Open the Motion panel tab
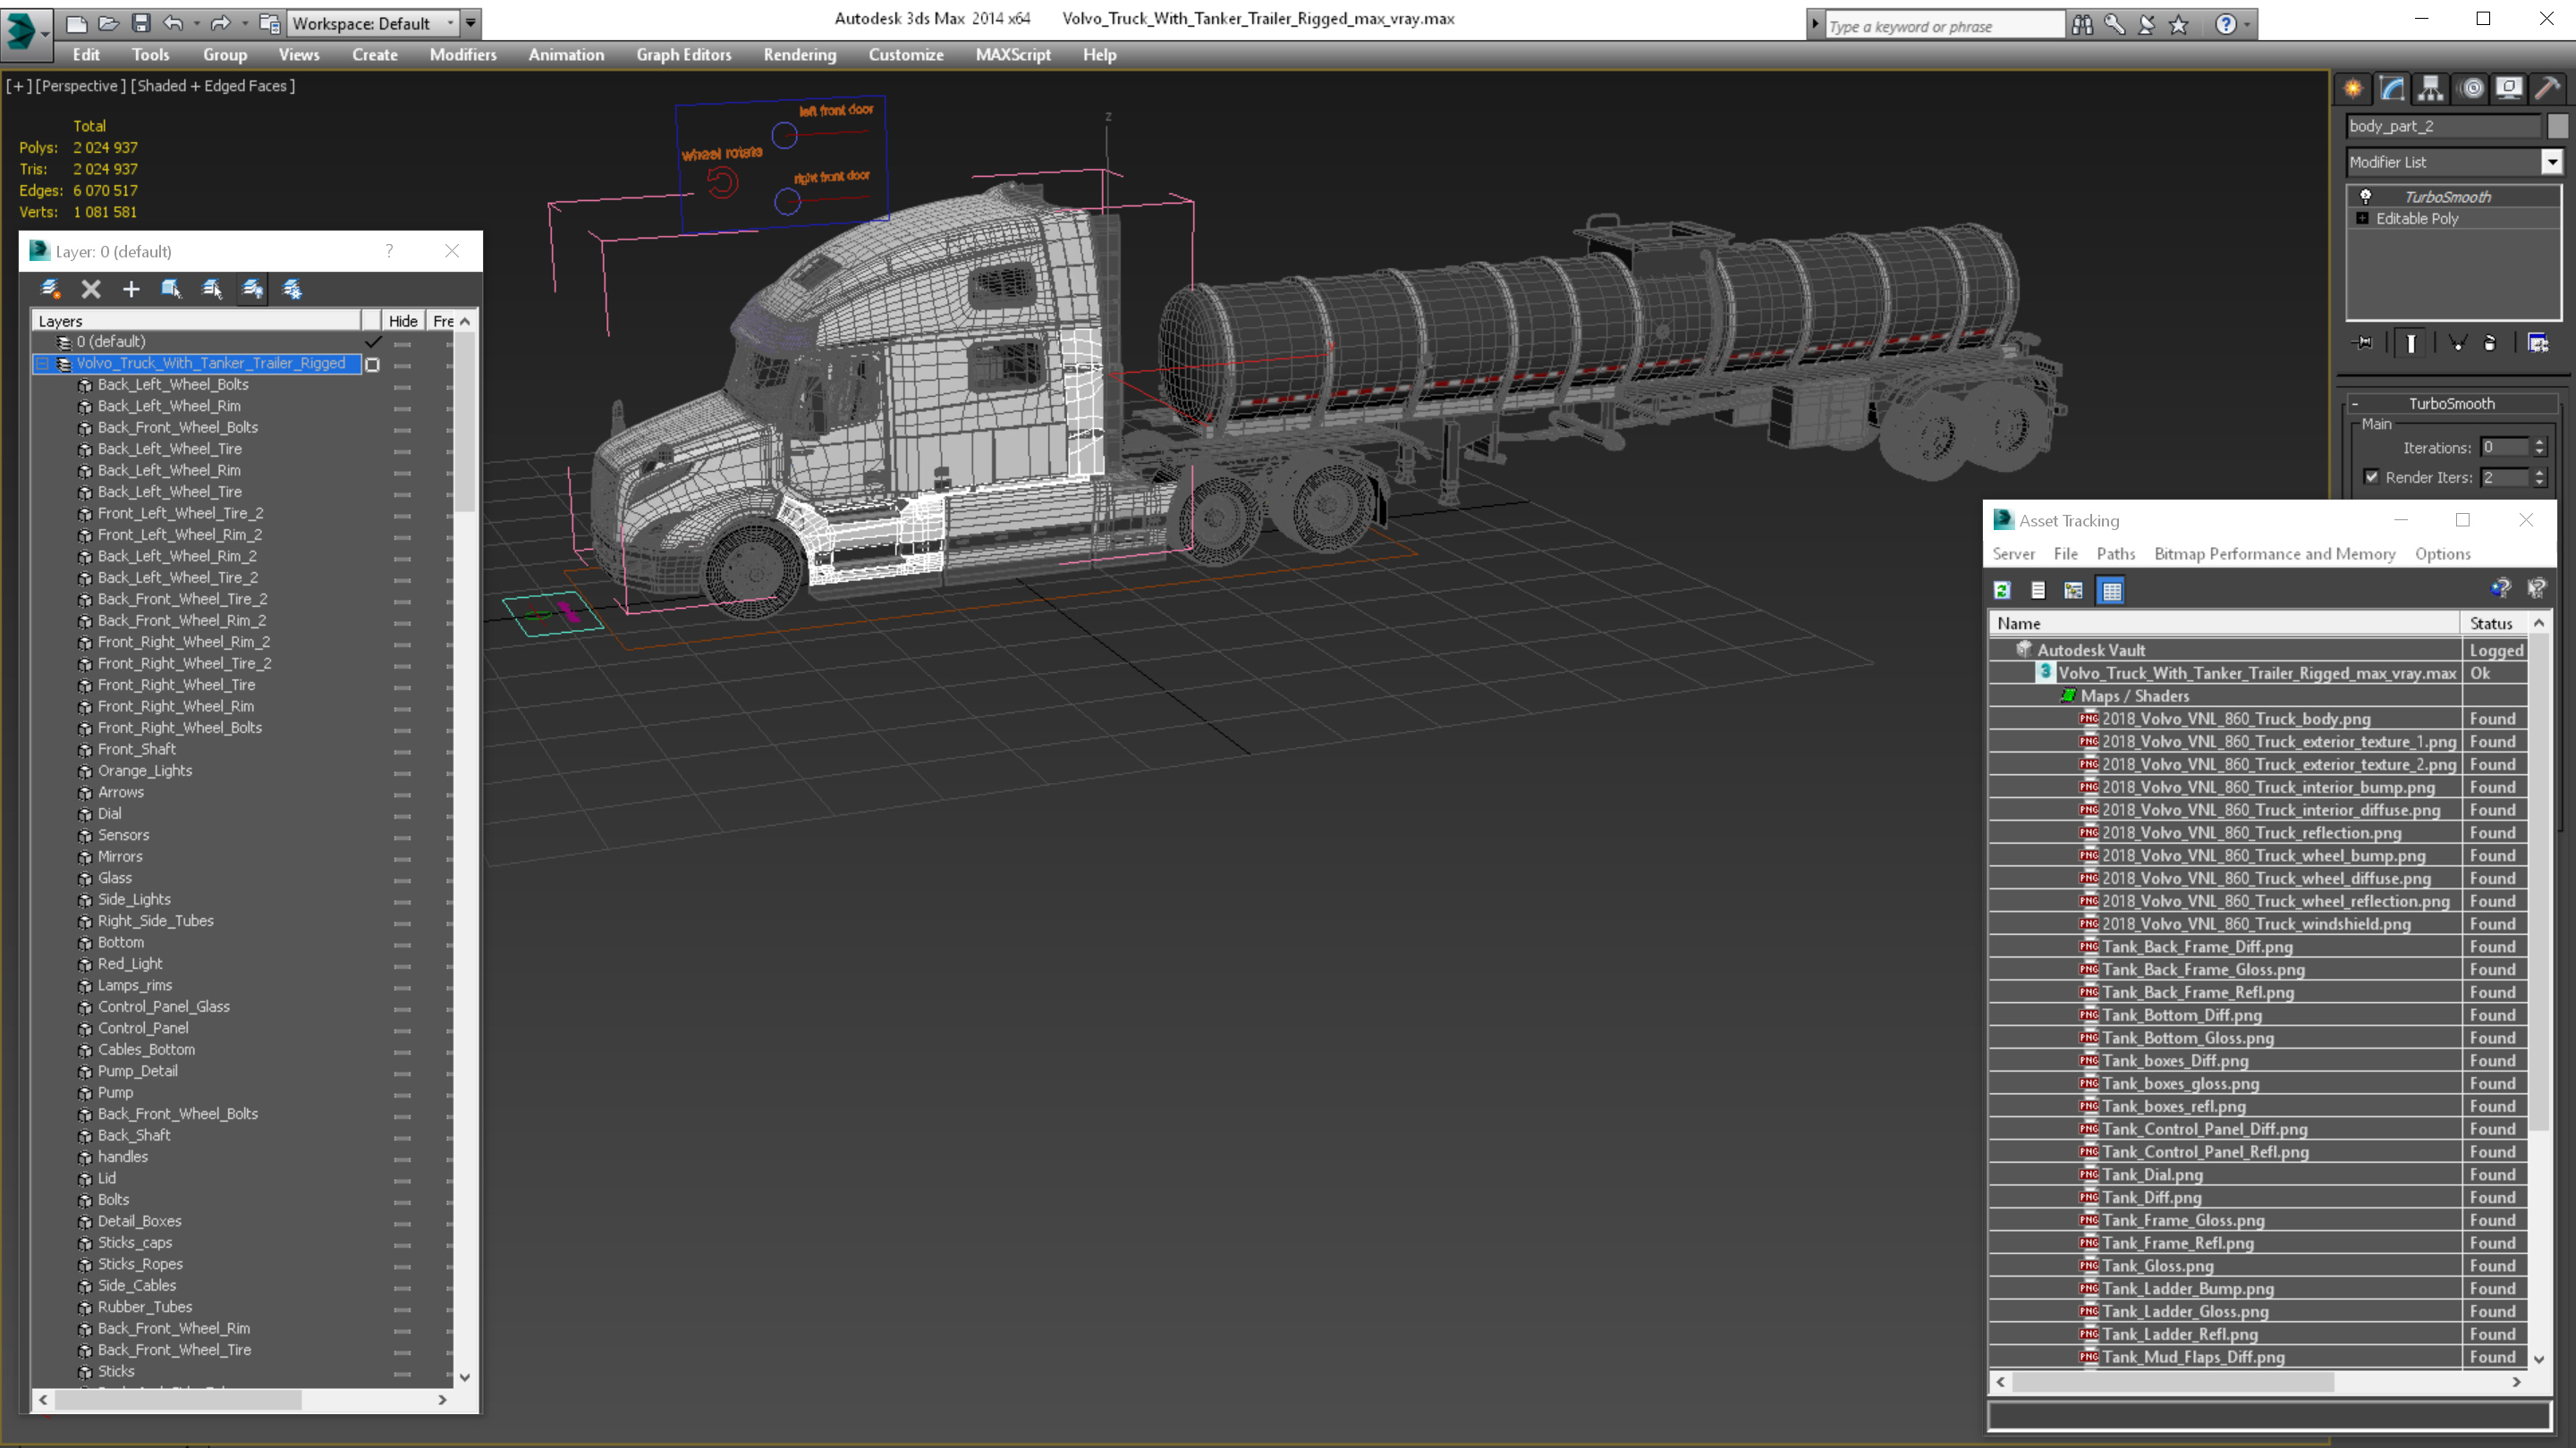This screenshot has width=2576, height=1448. pos(2472,89)
